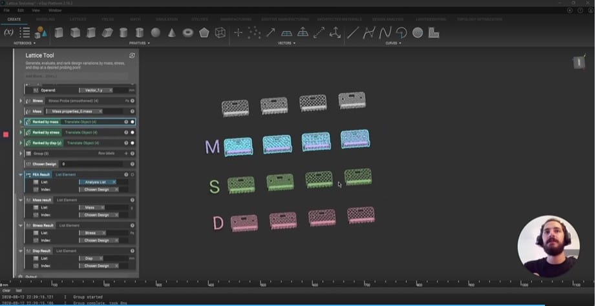
Task: Open the list notebook icon in ribbon
Action: click(25, 32)
